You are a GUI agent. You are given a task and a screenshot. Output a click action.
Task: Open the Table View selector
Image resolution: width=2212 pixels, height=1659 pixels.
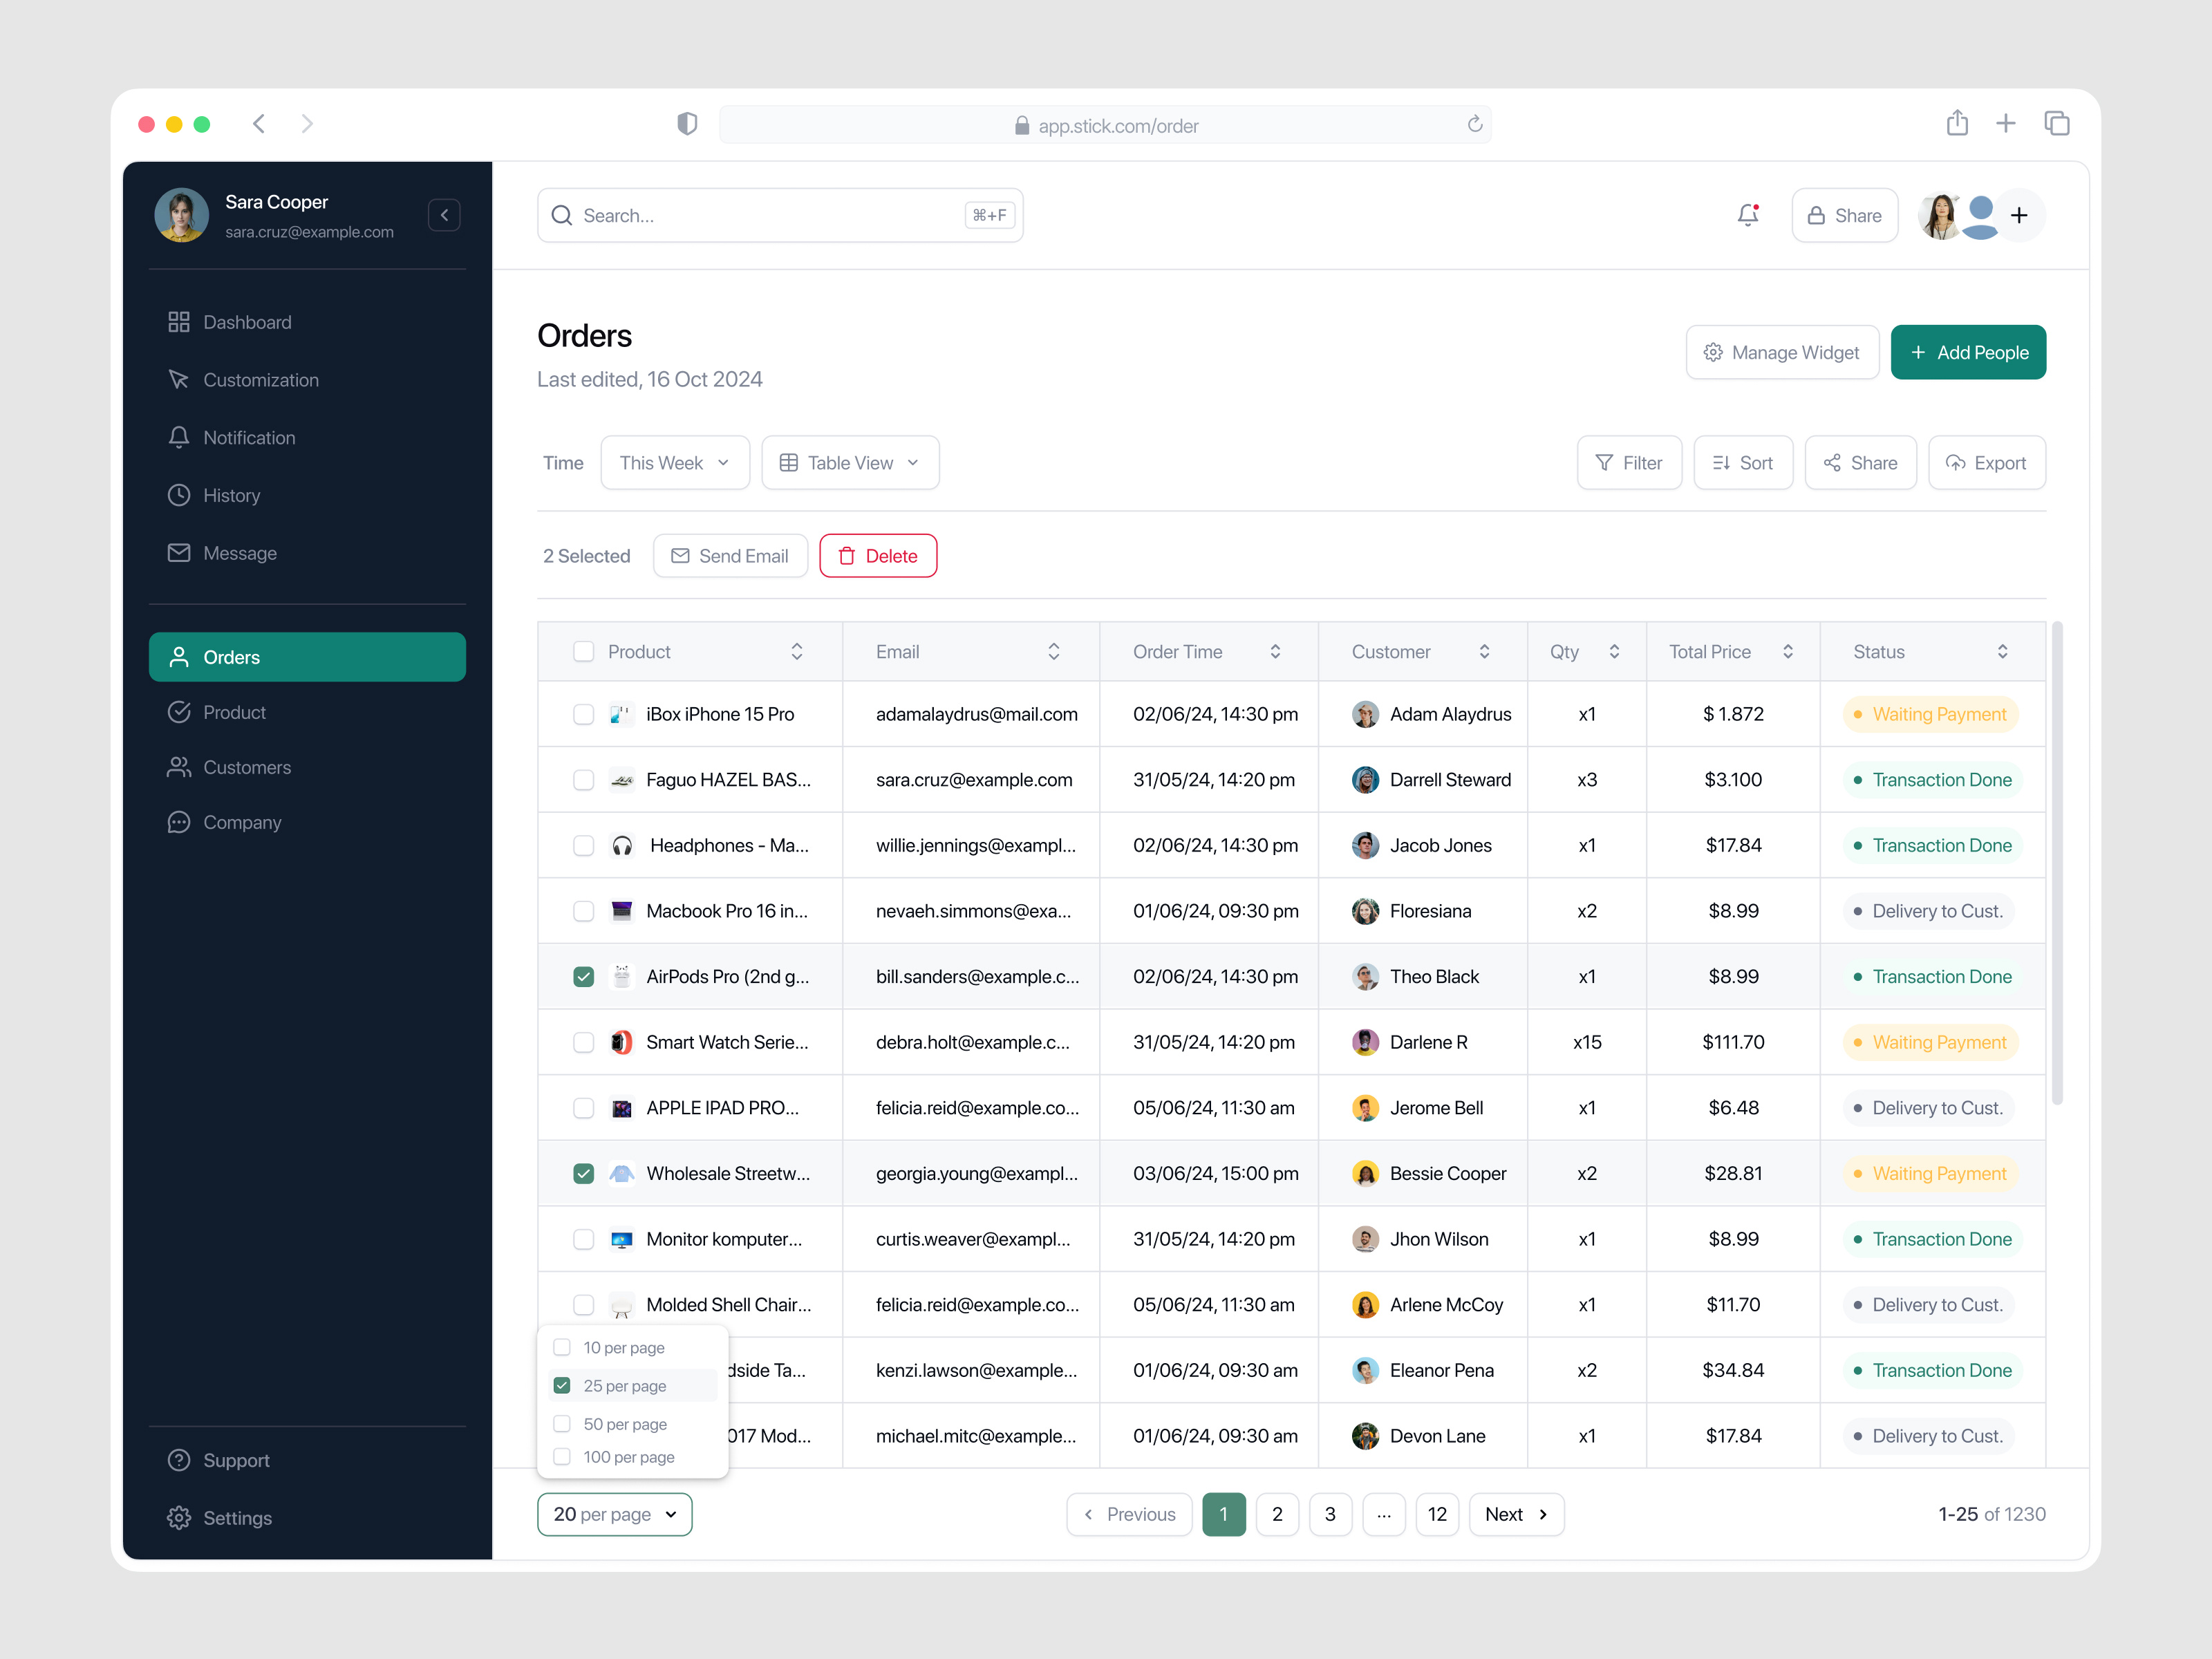849,462
